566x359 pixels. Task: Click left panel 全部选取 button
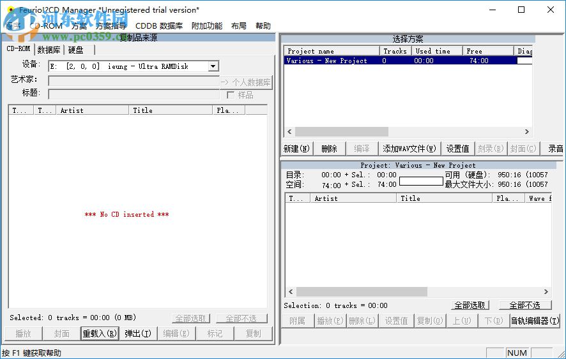[x=190, y=318]
